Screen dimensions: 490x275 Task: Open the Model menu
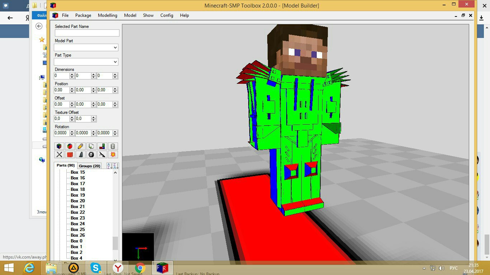pos(130,15)
